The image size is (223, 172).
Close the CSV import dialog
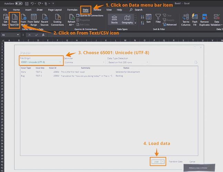(201, 47)
